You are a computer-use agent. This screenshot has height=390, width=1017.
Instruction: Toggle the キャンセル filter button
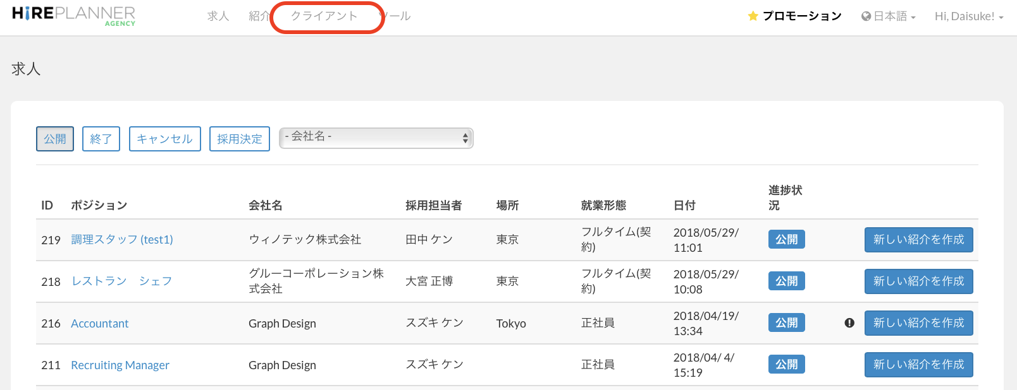pos(164,139)
